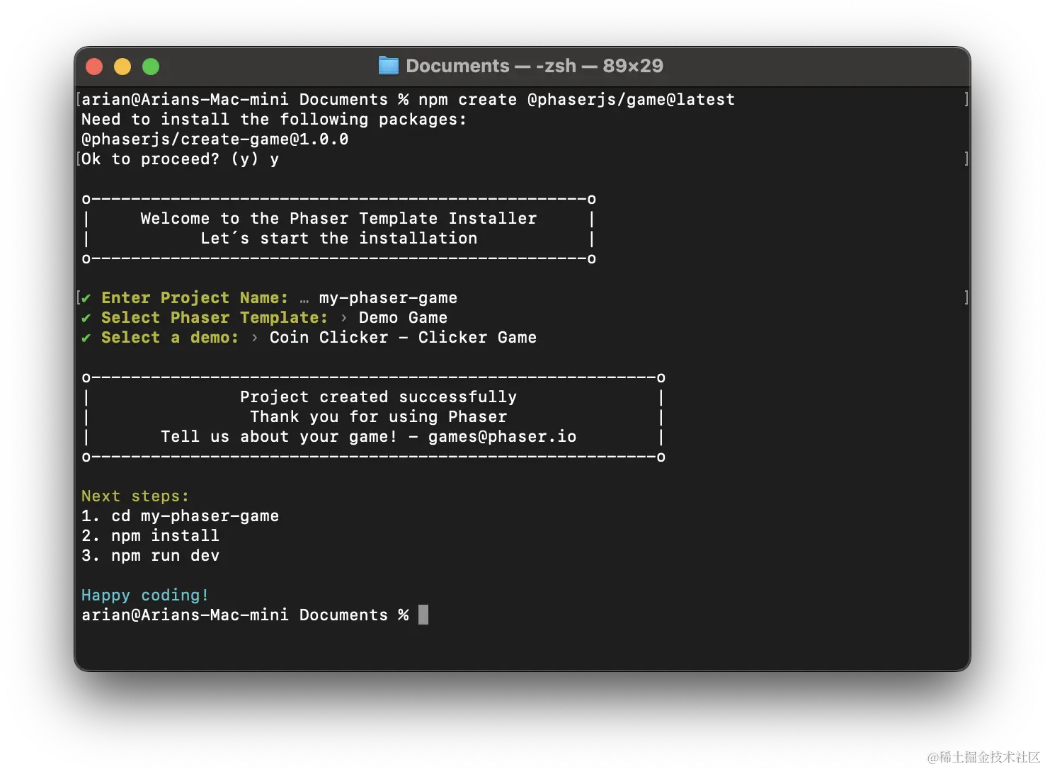This screenshot has height=769, width=1045.
Task: Click the green zoom window button
Action: click(x=151, y=67)
